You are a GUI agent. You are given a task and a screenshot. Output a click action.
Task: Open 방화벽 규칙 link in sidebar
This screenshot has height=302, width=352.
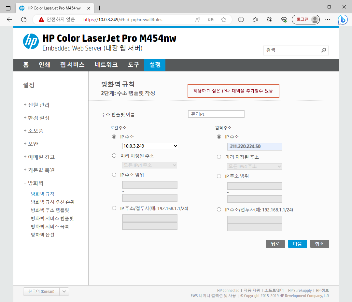point(43,194)
